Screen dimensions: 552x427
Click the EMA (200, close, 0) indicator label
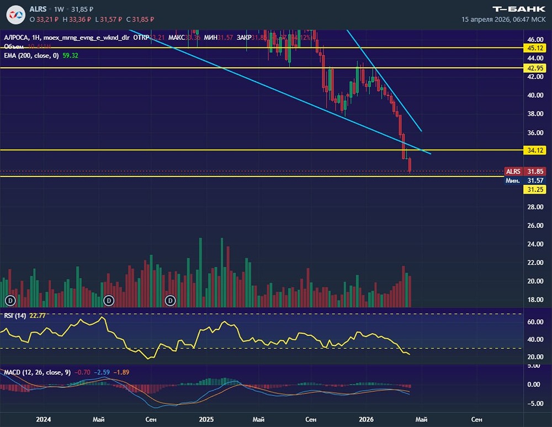(31, 56)
